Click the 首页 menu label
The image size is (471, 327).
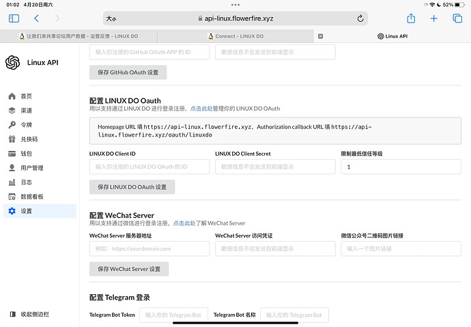click(x=26, y=96)
